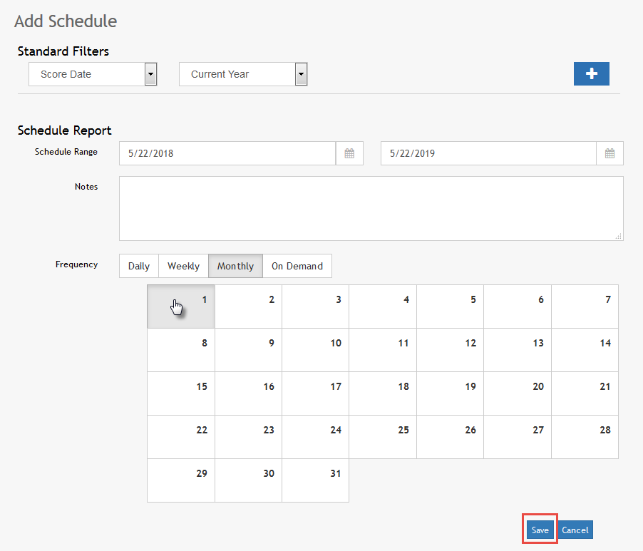This screenshot has width=643, height=551.
Task: Select day 15 in the monthly grid
Action: tap(181, 393)
